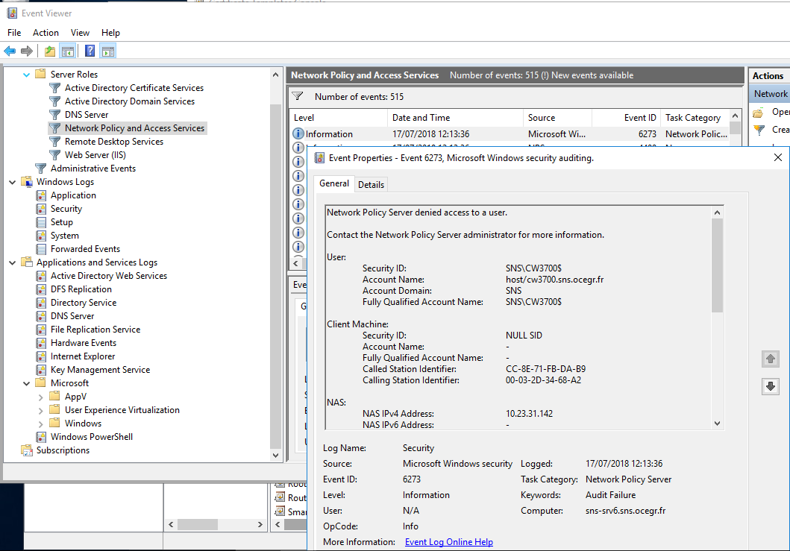The image size is (790, 551).
Task: Click the Active Directory Certificate Services filter icon
Action: click(x=55, y=88)
